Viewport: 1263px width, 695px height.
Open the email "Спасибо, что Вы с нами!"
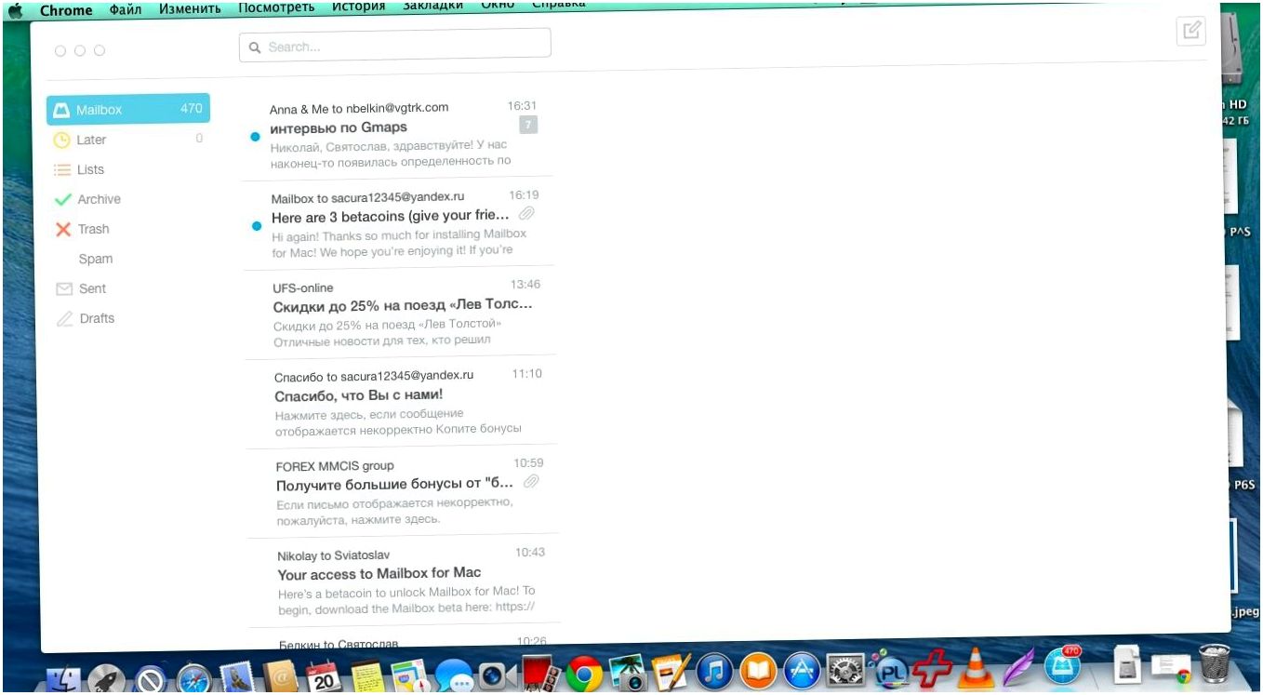401,402
